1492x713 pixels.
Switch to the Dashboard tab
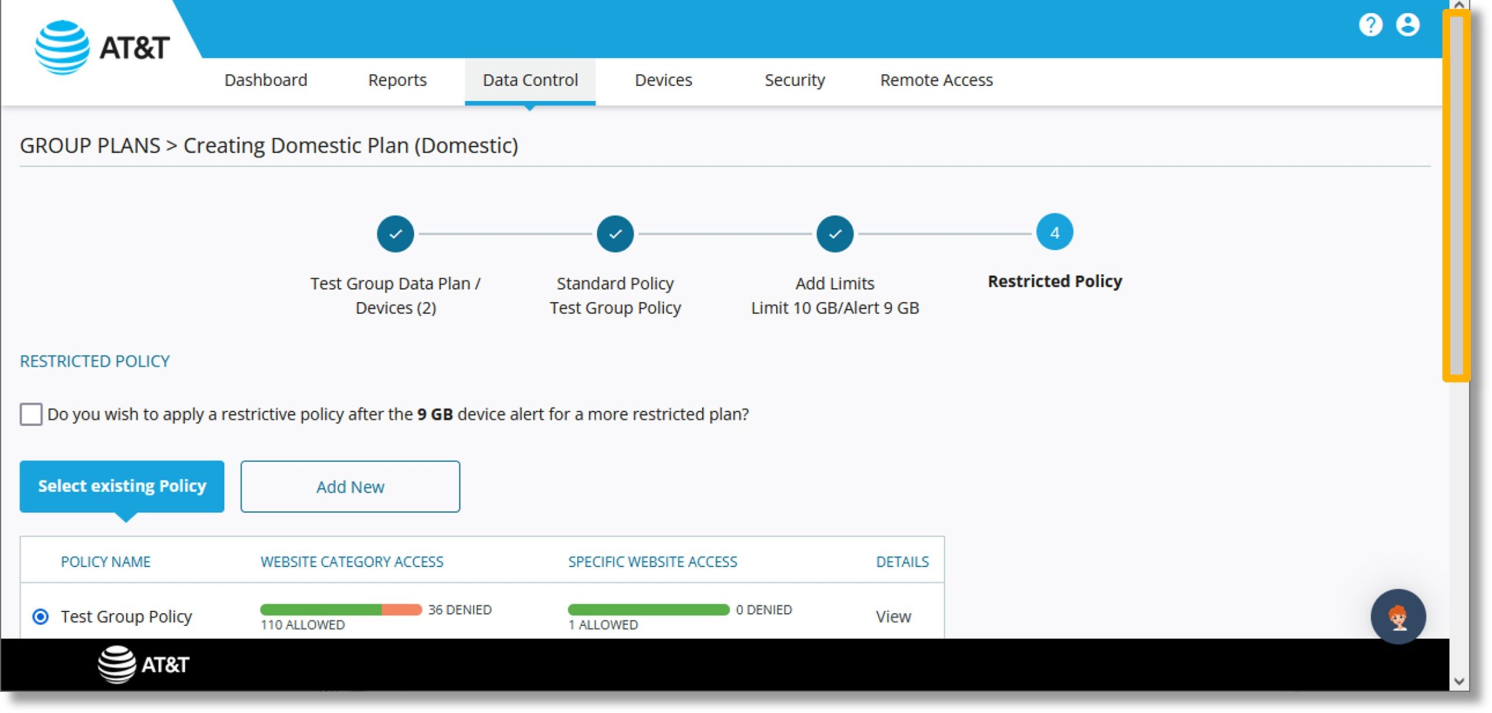tap(266, 80)
